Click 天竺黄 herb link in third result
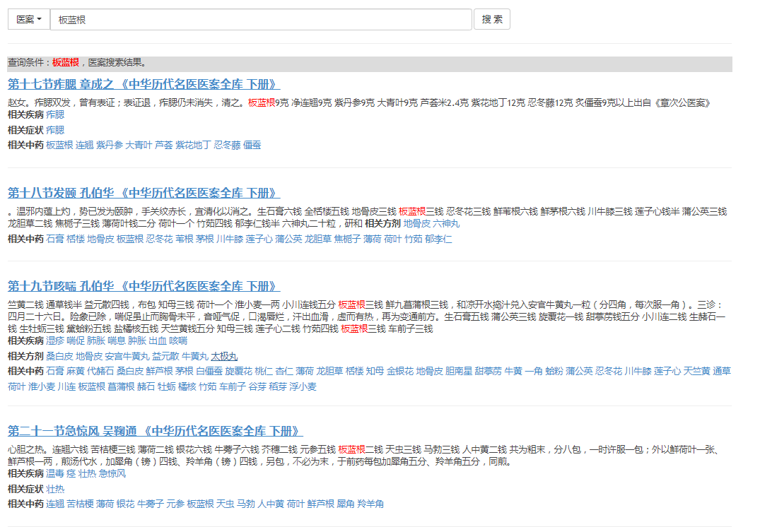Screen dimensions: 760x527 pos(696,371)
